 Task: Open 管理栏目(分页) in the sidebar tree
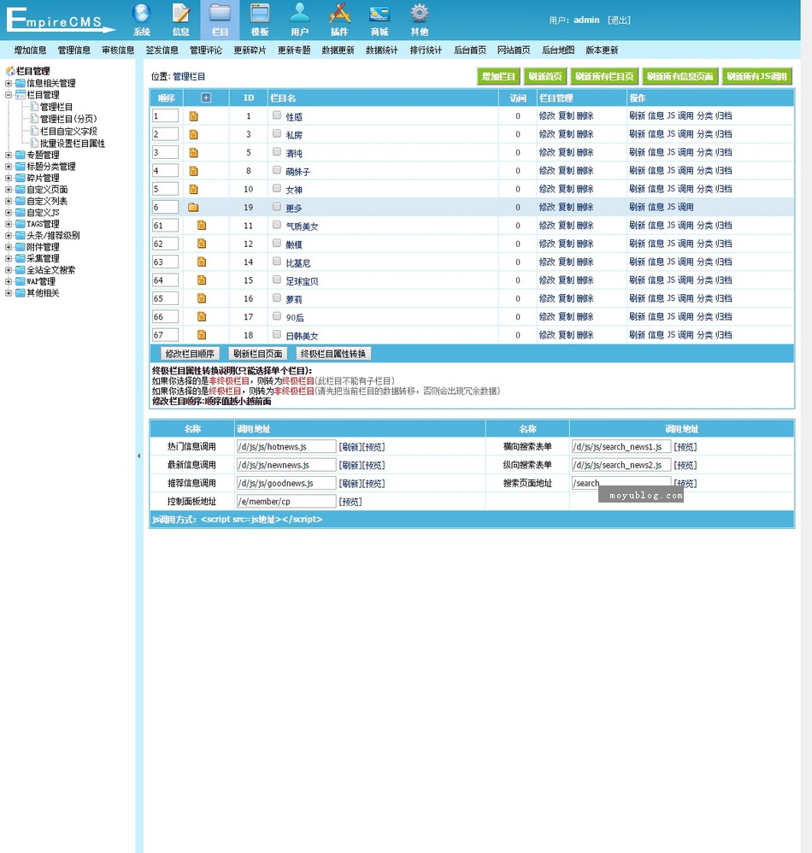68,119
